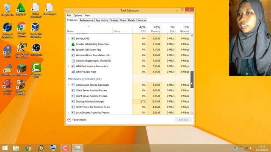Switch to the Services tab
The width and height of the screenshot is (271, 152).
click(x=141, y=20)
